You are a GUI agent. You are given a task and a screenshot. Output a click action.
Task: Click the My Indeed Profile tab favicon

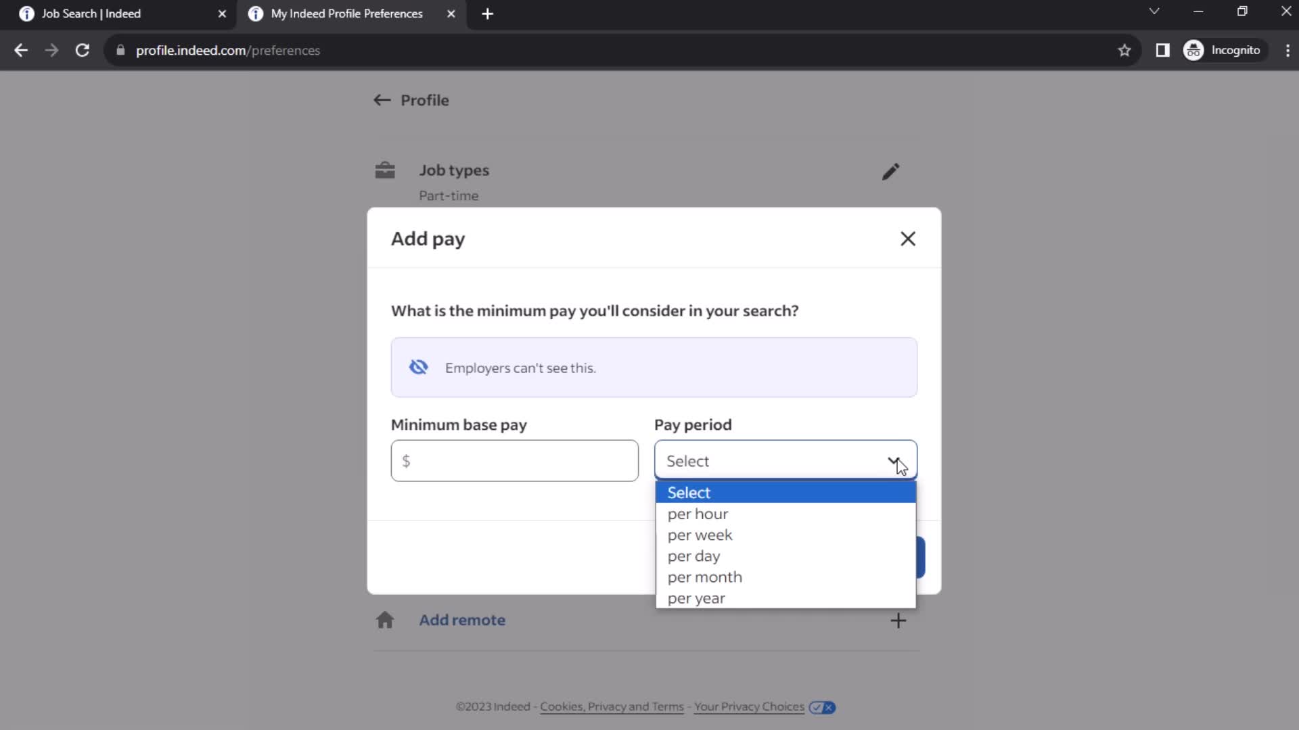pos(256,14)
